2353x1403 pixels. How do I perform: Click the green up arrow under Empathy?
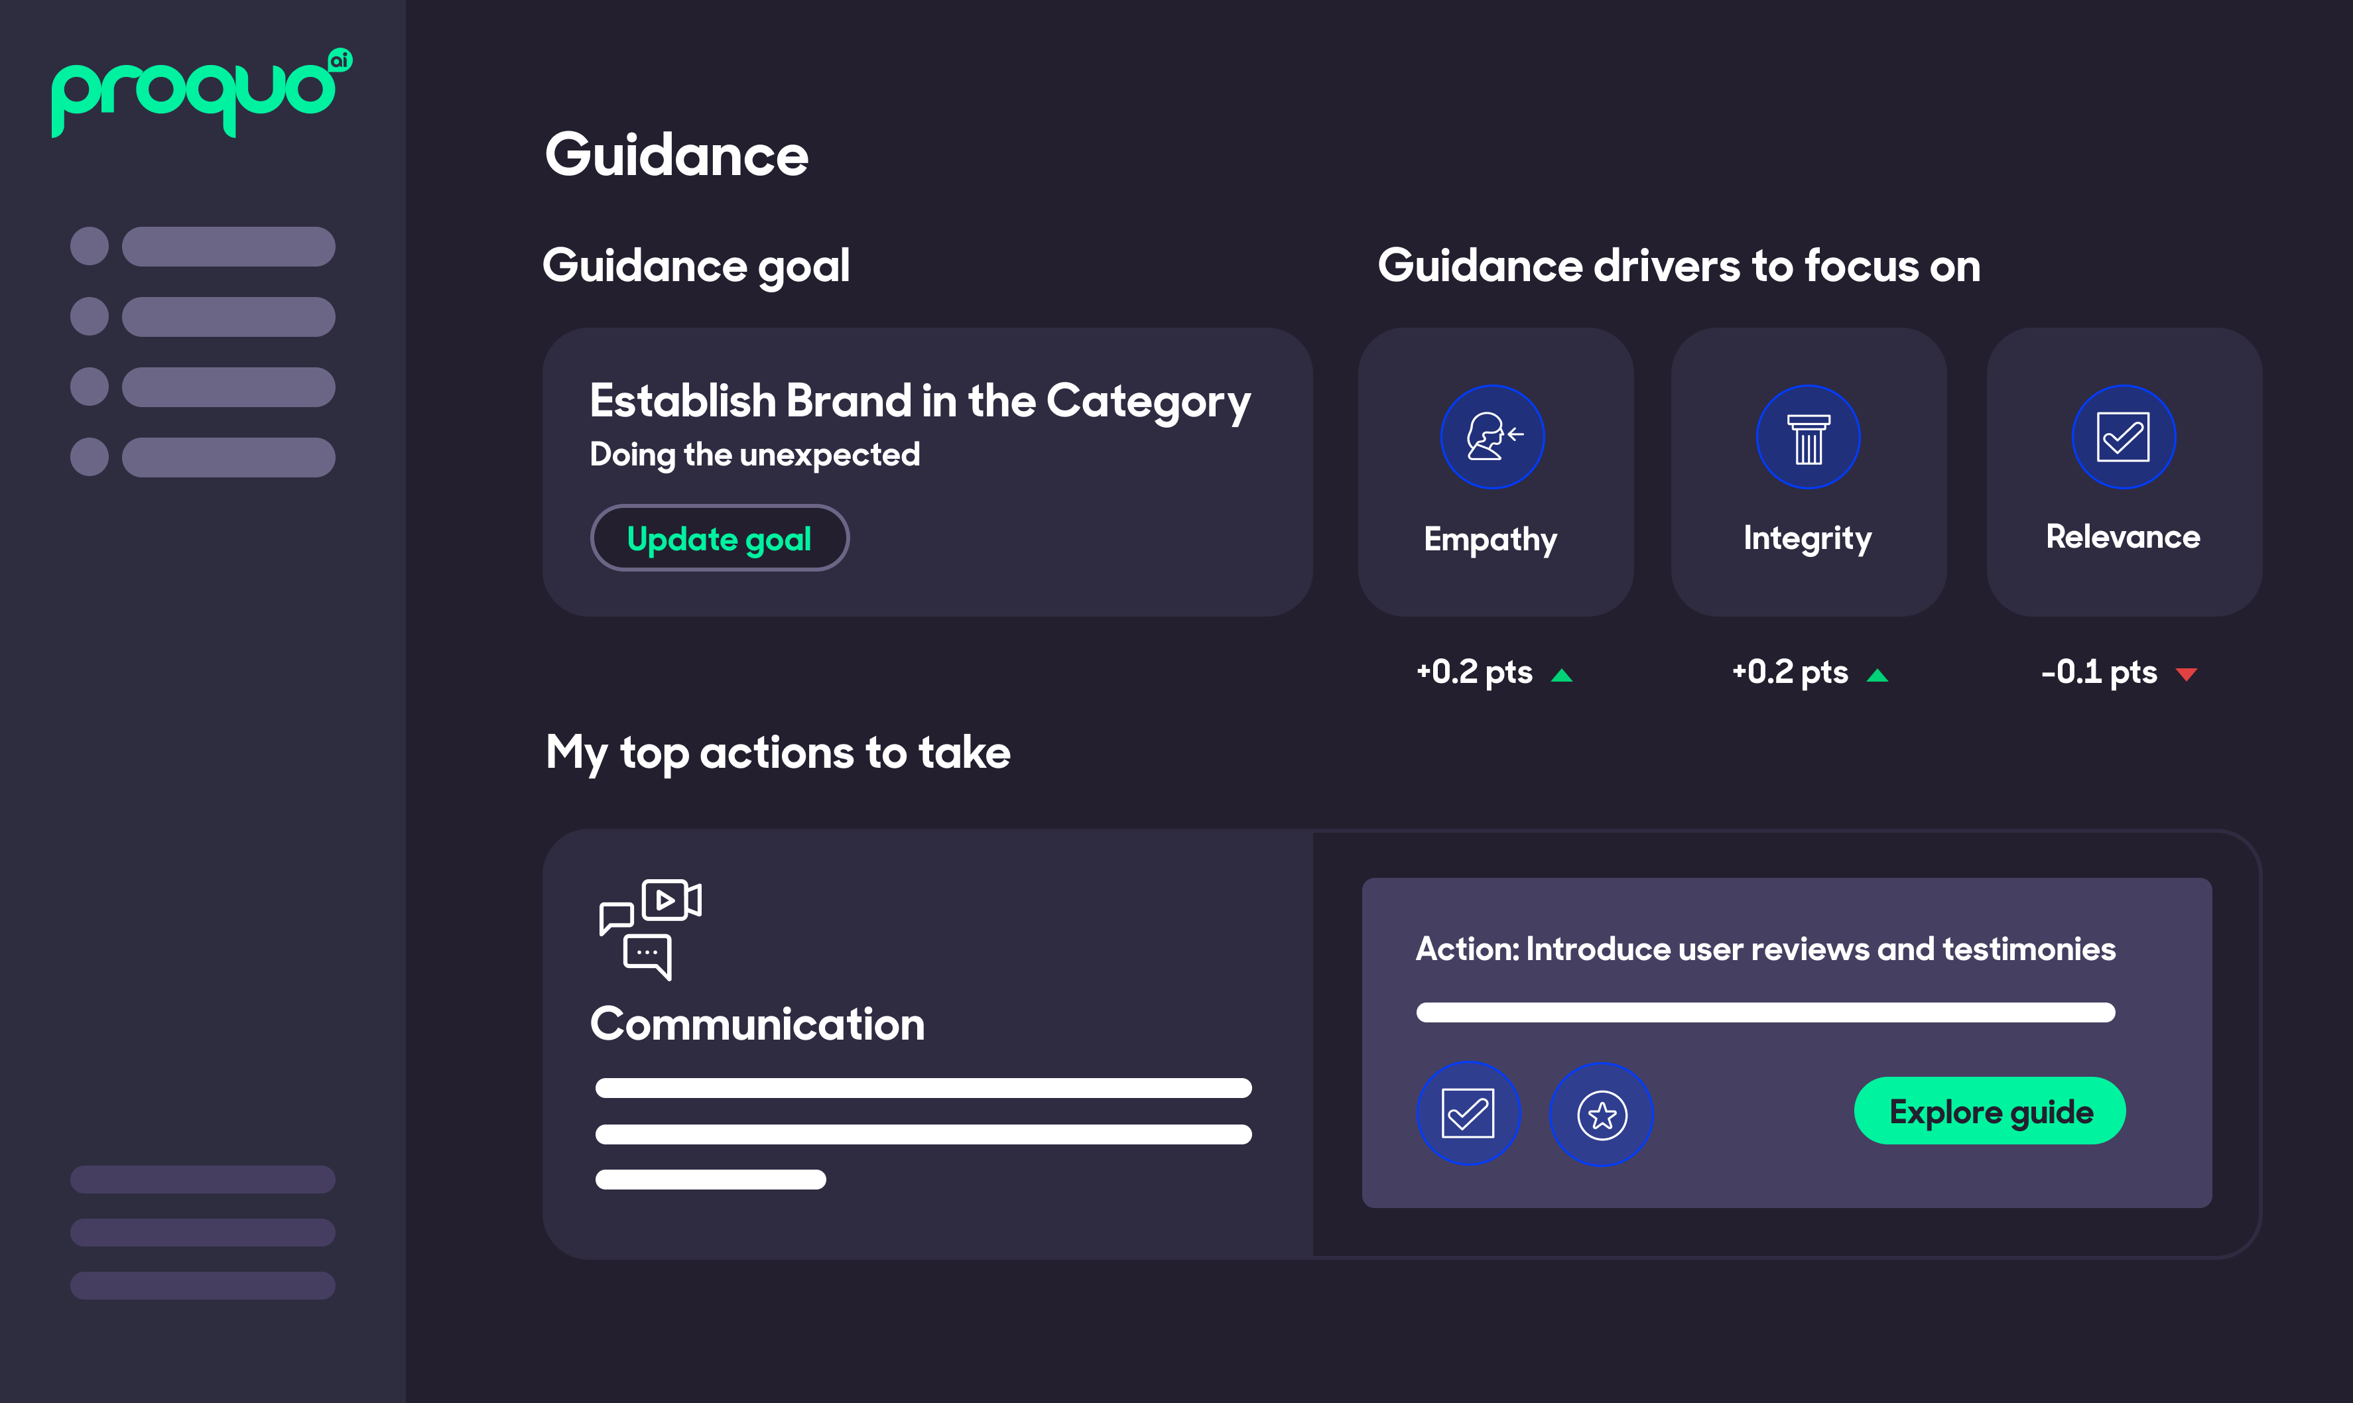pos(1562,675)
